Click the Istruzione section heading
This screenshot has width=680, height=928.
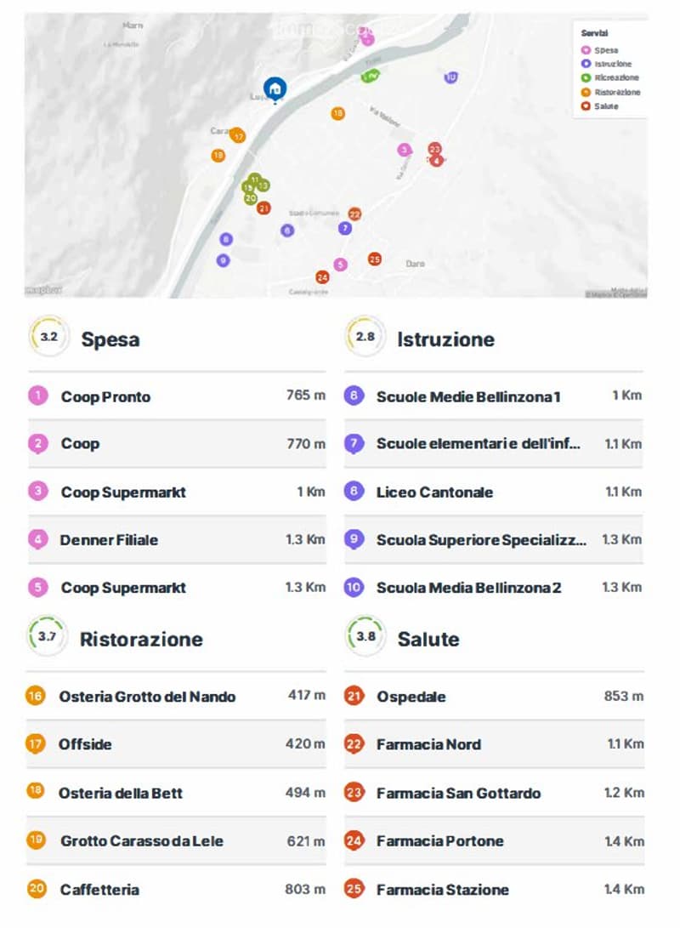tap(446, 339)
